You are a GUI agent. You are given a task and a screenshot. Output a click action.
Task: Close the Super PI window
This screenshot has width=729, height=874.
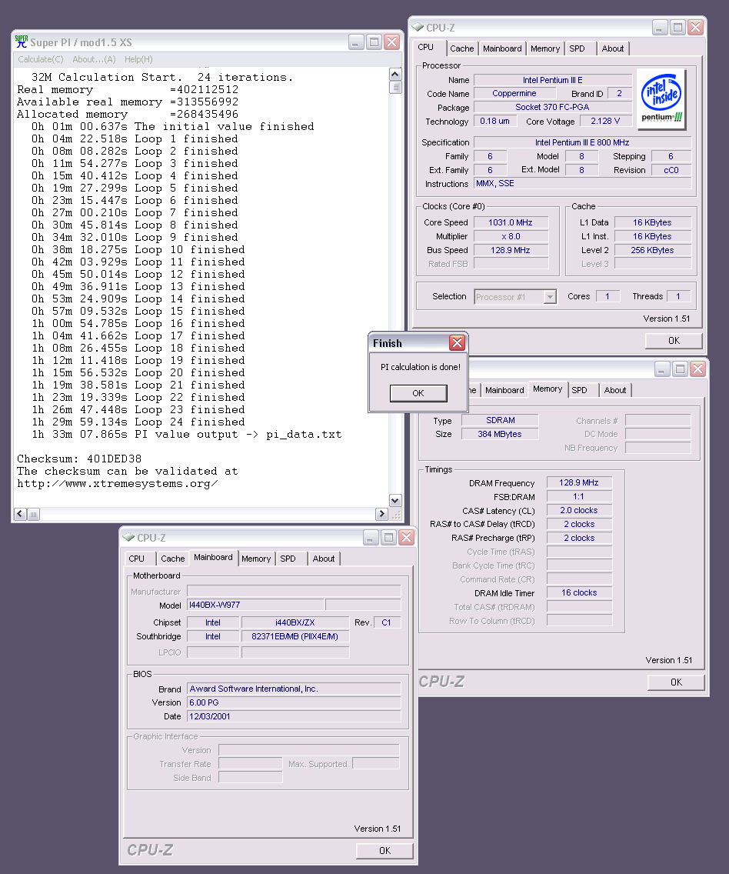tap(392, 42)
